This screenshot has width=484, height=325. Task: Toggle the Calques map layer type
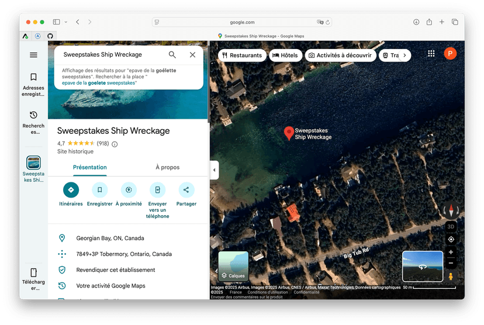pyautogui.click(x=233, y=266)
